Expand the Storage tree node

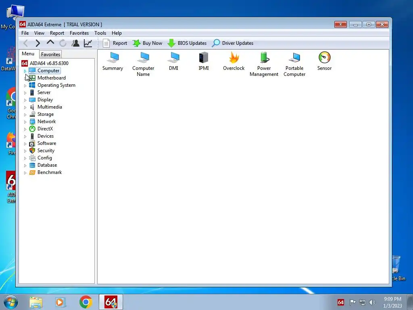[25, 114]
